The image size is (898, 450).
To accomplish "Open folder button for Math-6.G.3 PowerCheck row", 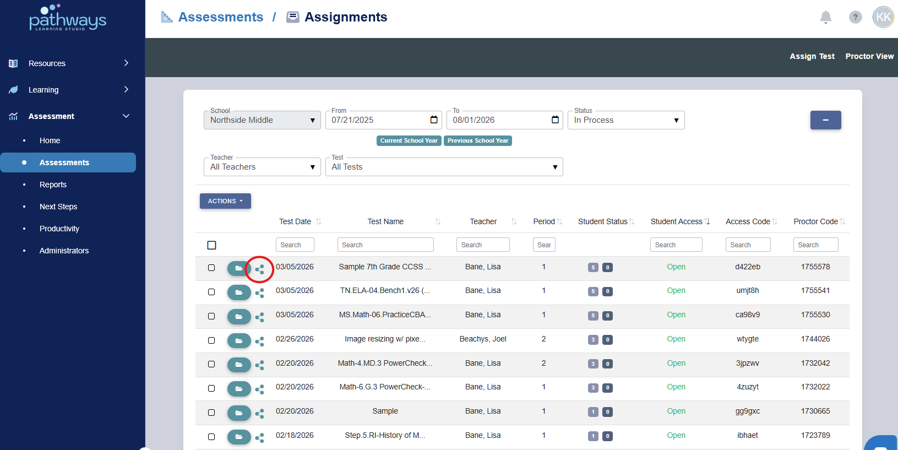I will [239, 389].
